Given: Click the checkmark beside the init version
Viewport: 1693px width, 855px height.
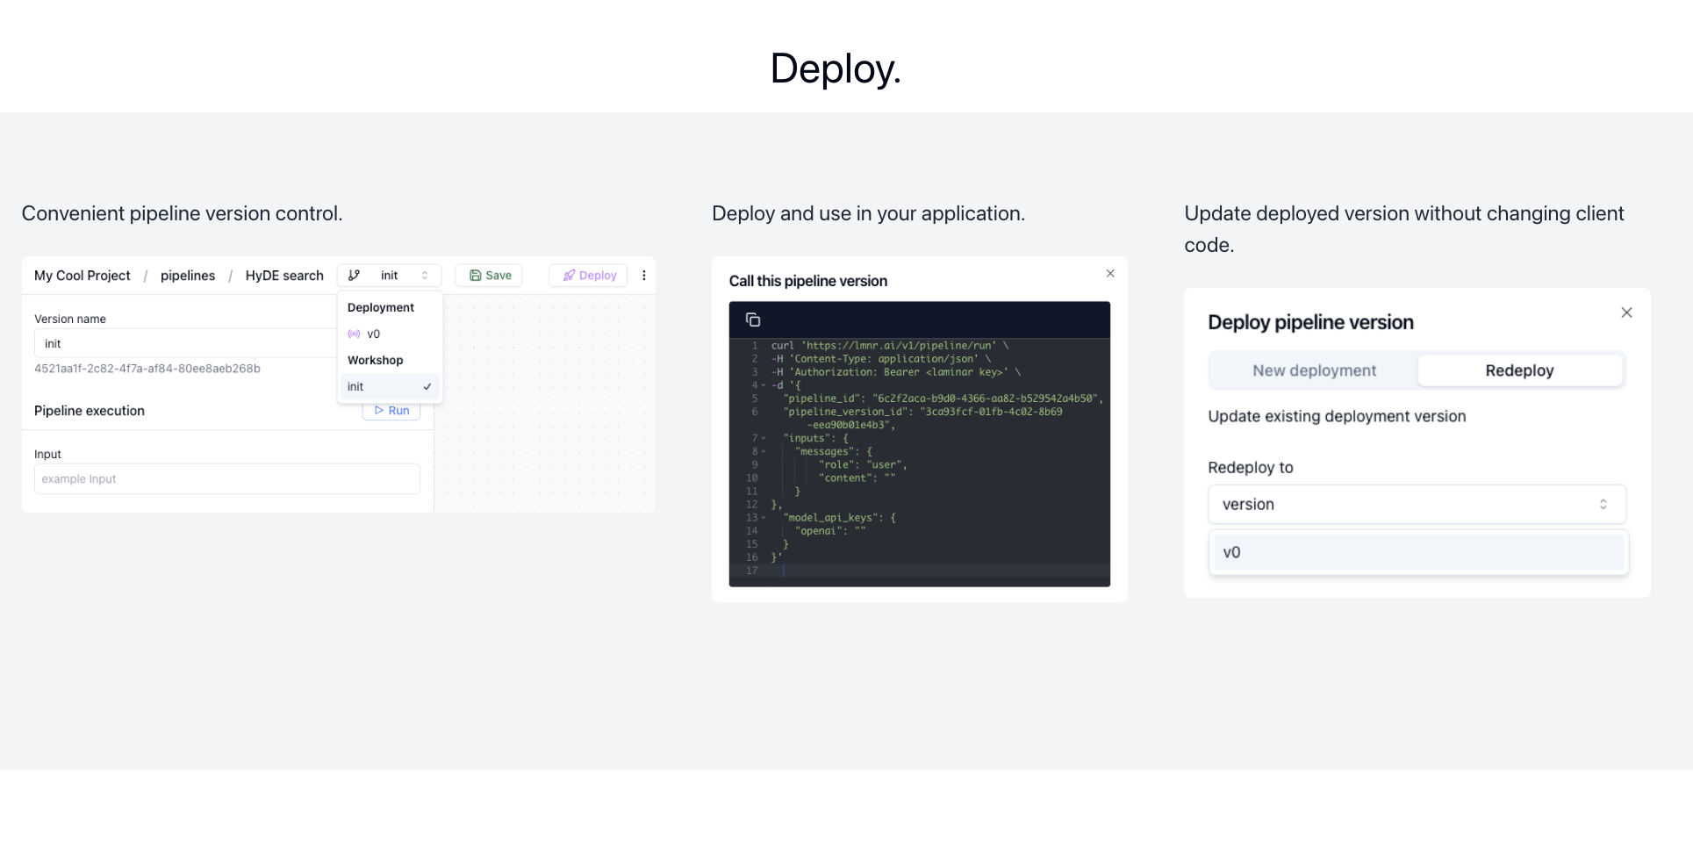Looking at the screenshot, I should pyautogui.click(x=427, y=386).
